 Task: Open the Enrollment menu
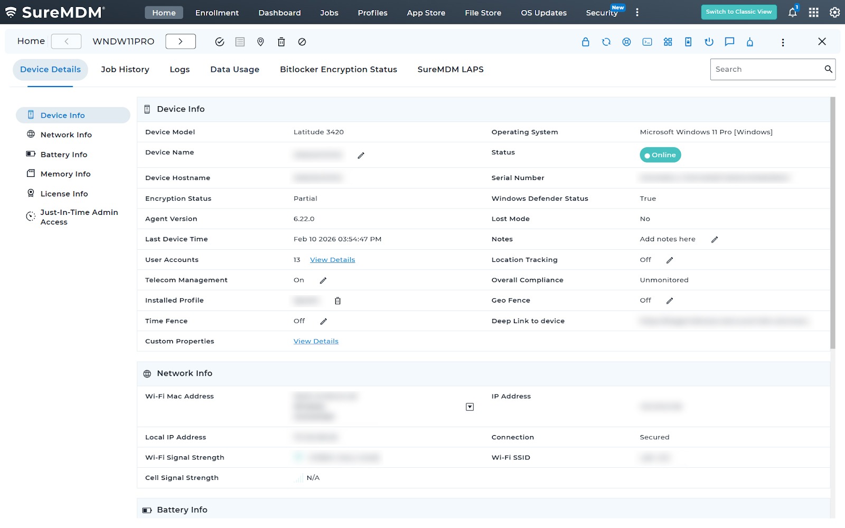click(217, 13)
